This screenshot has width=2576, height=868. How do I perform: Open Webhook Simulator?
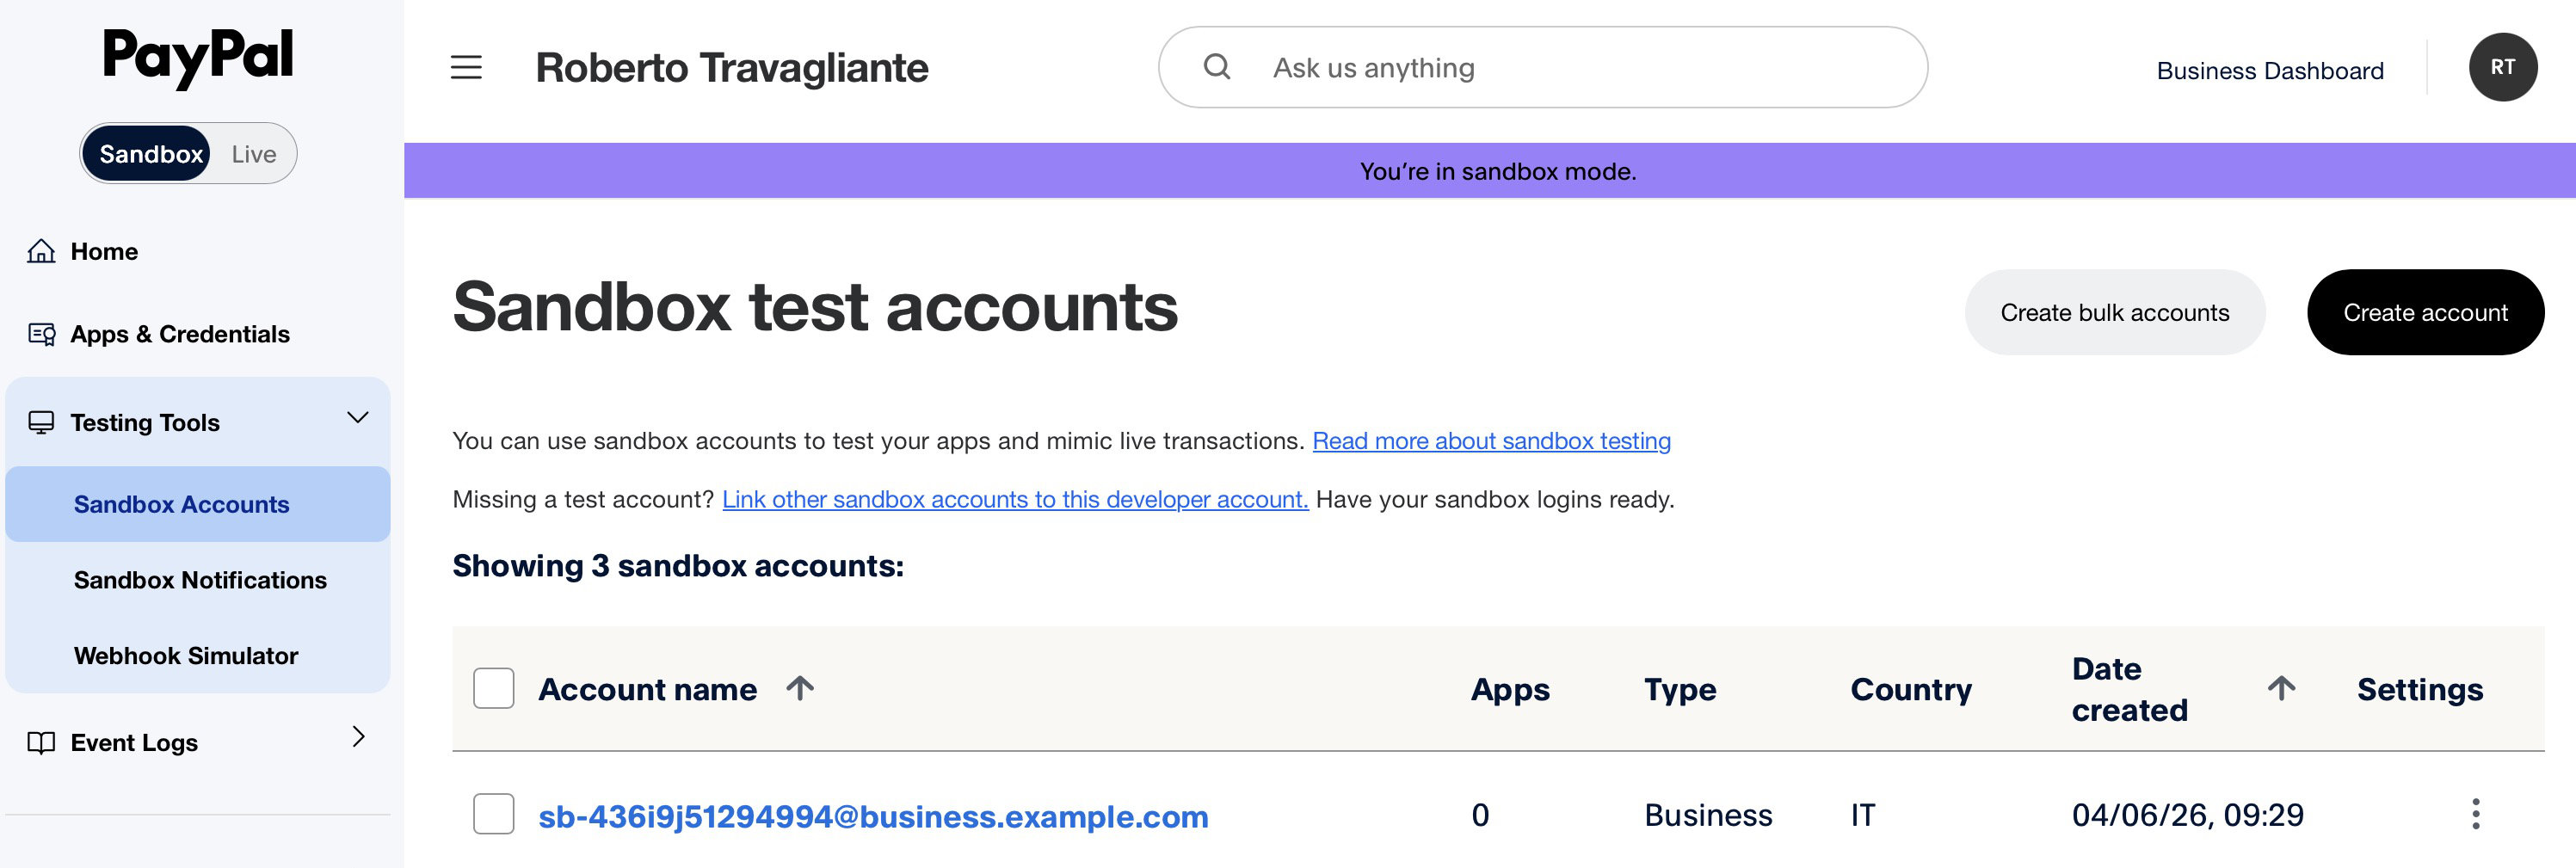click(186, 656)
